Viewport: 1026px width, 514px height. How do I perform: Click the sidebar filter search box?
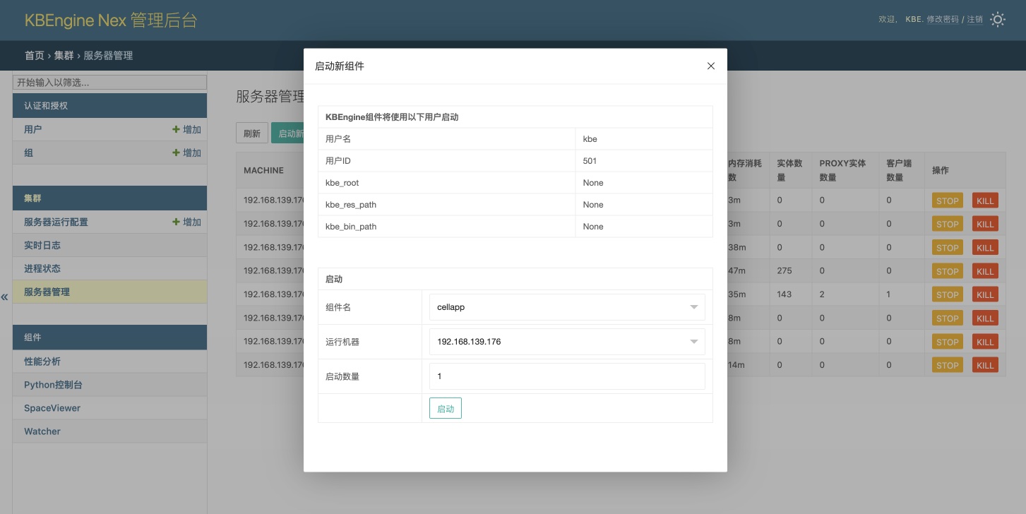click(x=109, y=83)
